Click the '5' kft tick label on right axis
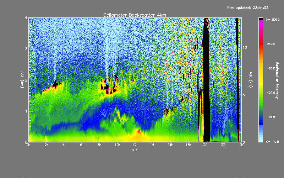 [244, 95]
